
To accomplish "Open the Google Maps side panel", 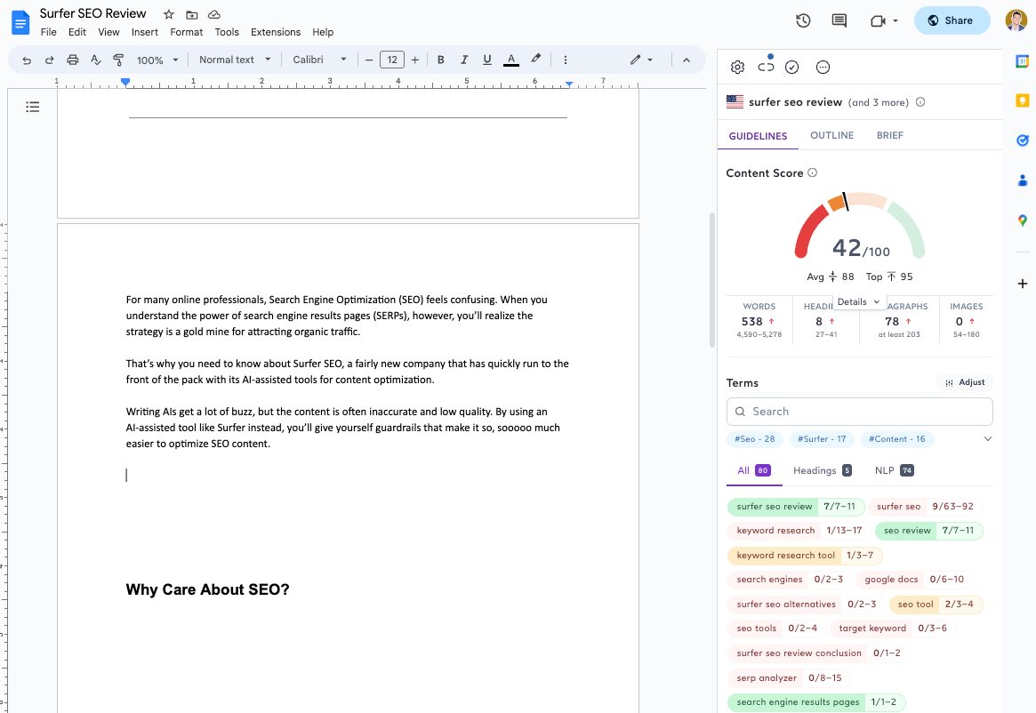I will point(1022,220).
